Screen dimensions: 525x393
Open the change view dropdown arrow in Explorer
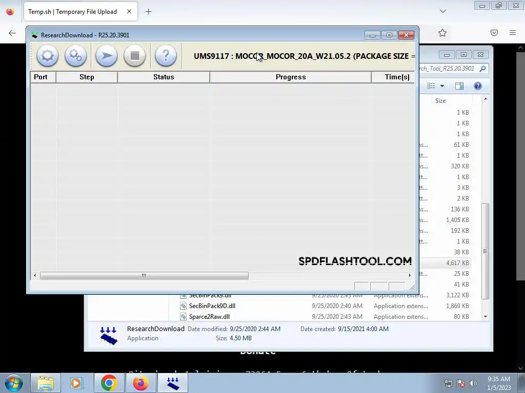(x=442, y=86)
